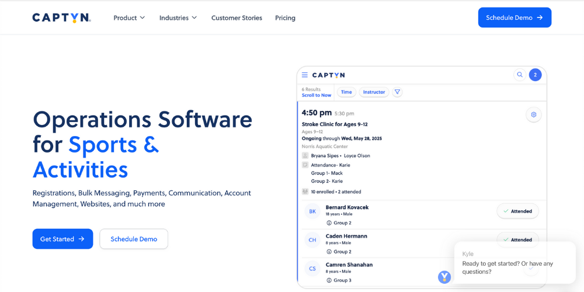
Task: Go to the Pricing page
Action: pos(286,18)
